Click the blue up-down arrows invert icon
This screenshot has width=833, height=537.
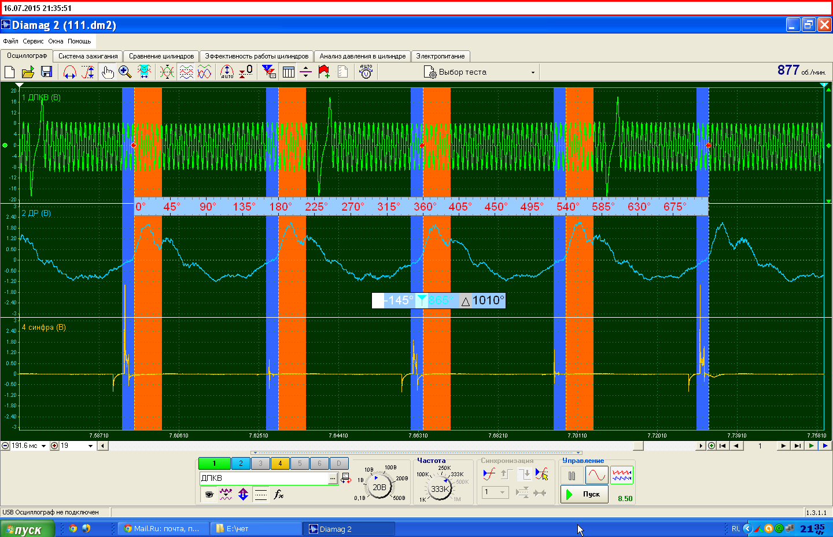pyautogui.click(x=243, y=494)
